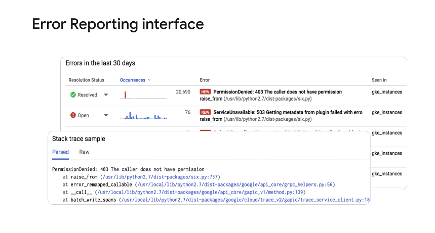Open the PermissionDenied 403 error entry
435x233 pixels.
pos(277,92)
